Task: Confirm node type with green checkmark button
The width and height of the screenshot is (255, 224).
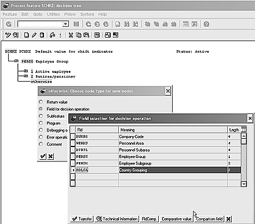Action: coord(43,156)
